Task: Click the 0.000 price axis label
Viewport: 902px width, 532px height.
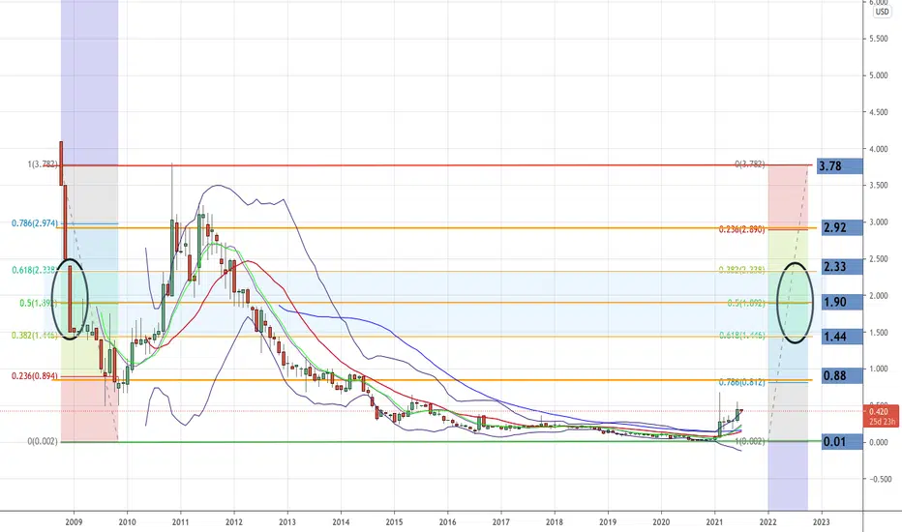Action: pyautogui.click(x=879, y=442)
